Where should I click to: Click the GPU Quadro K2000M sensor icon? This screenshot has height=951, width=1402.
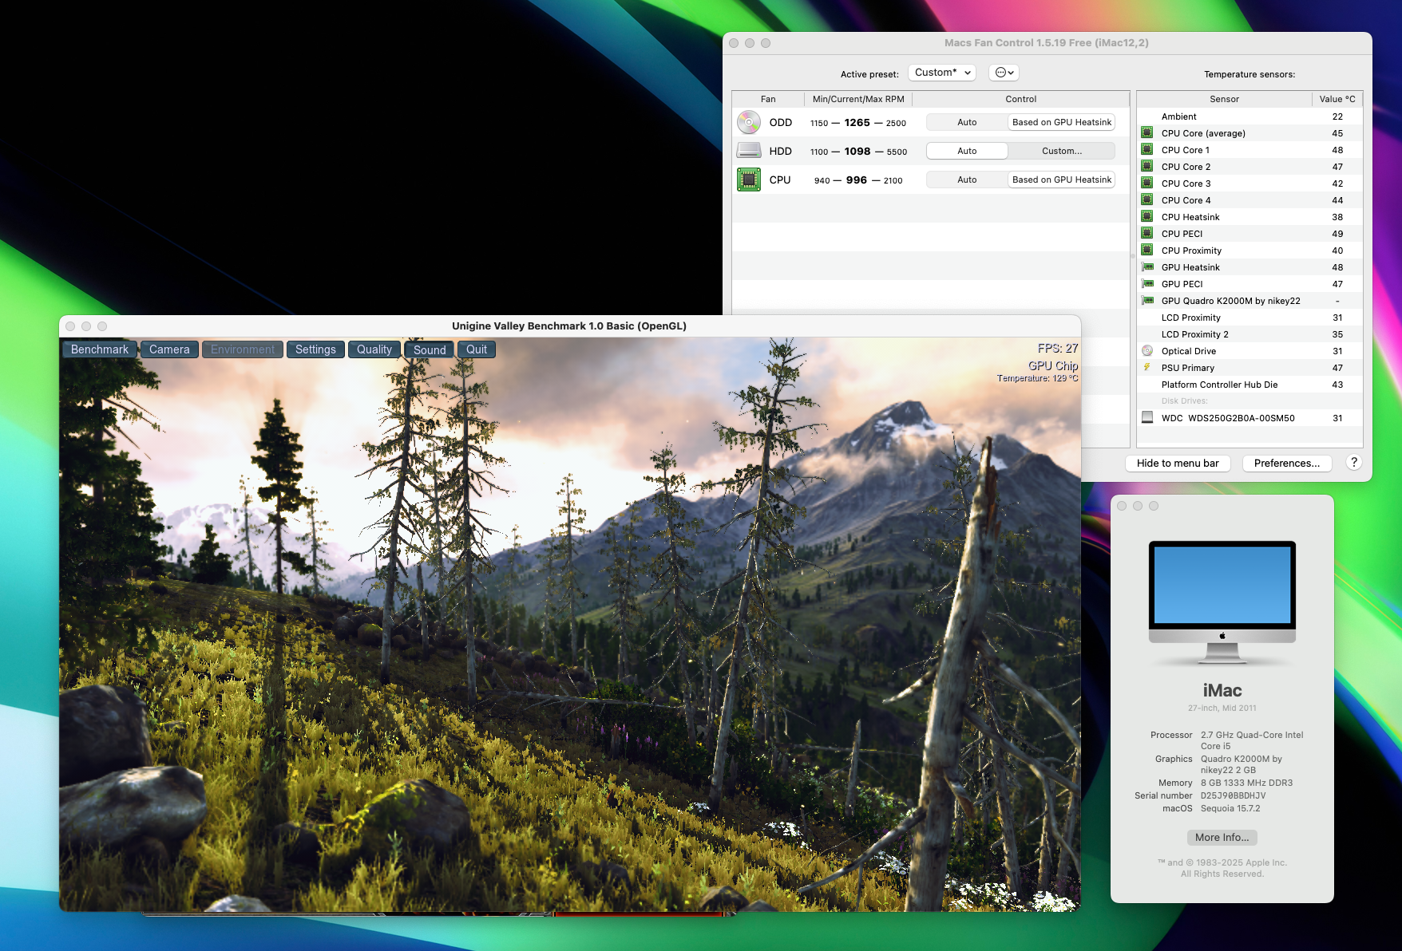1147,300
